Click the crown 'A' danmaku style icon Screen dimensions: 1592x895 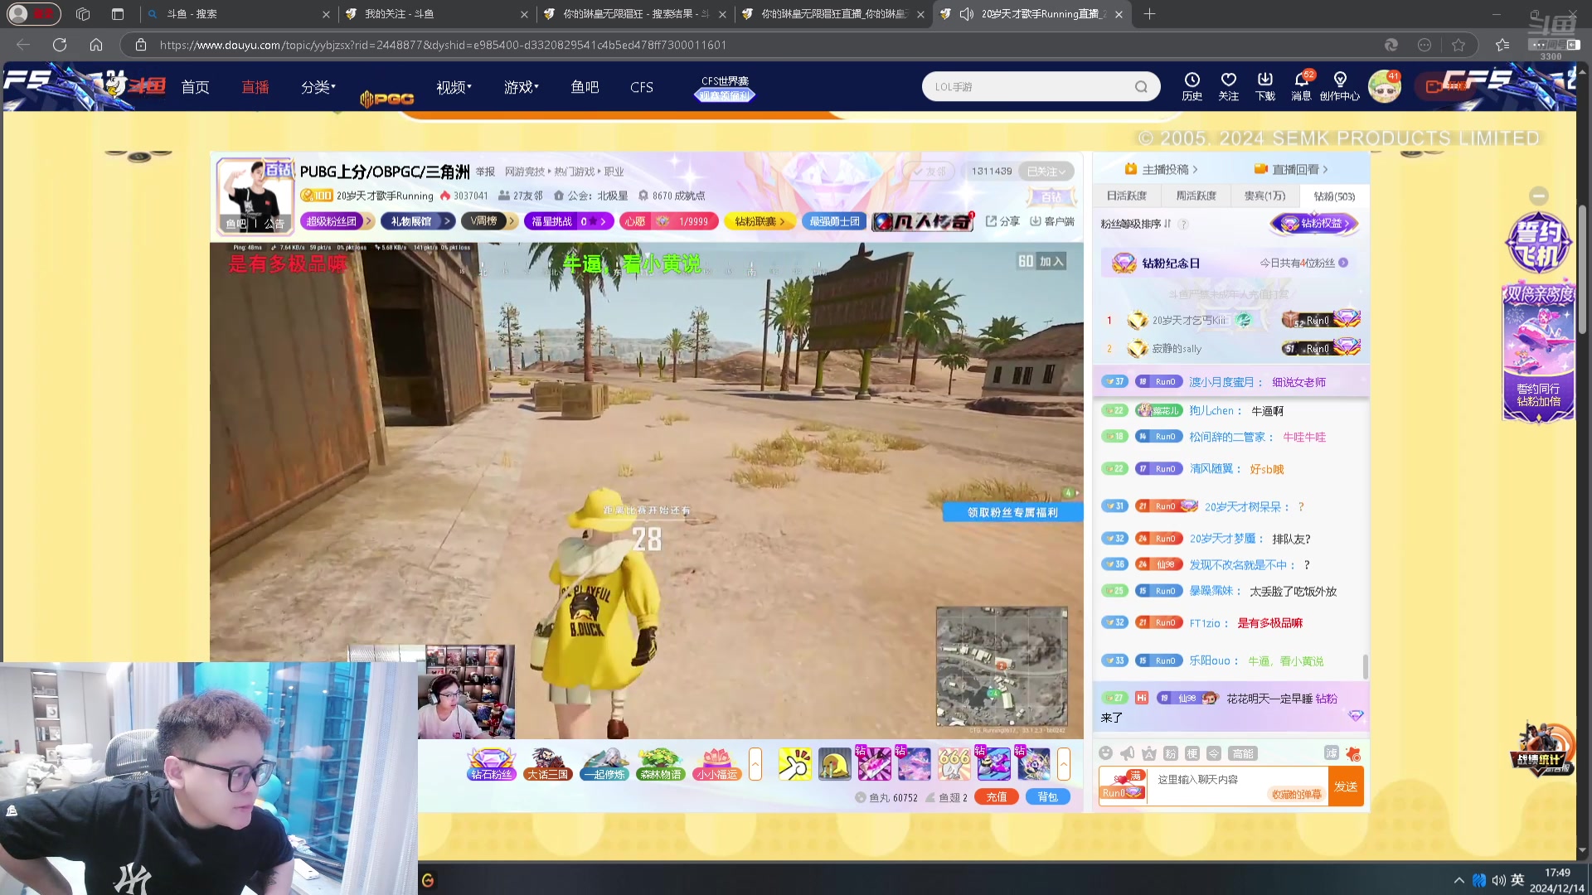(1148, 753)
